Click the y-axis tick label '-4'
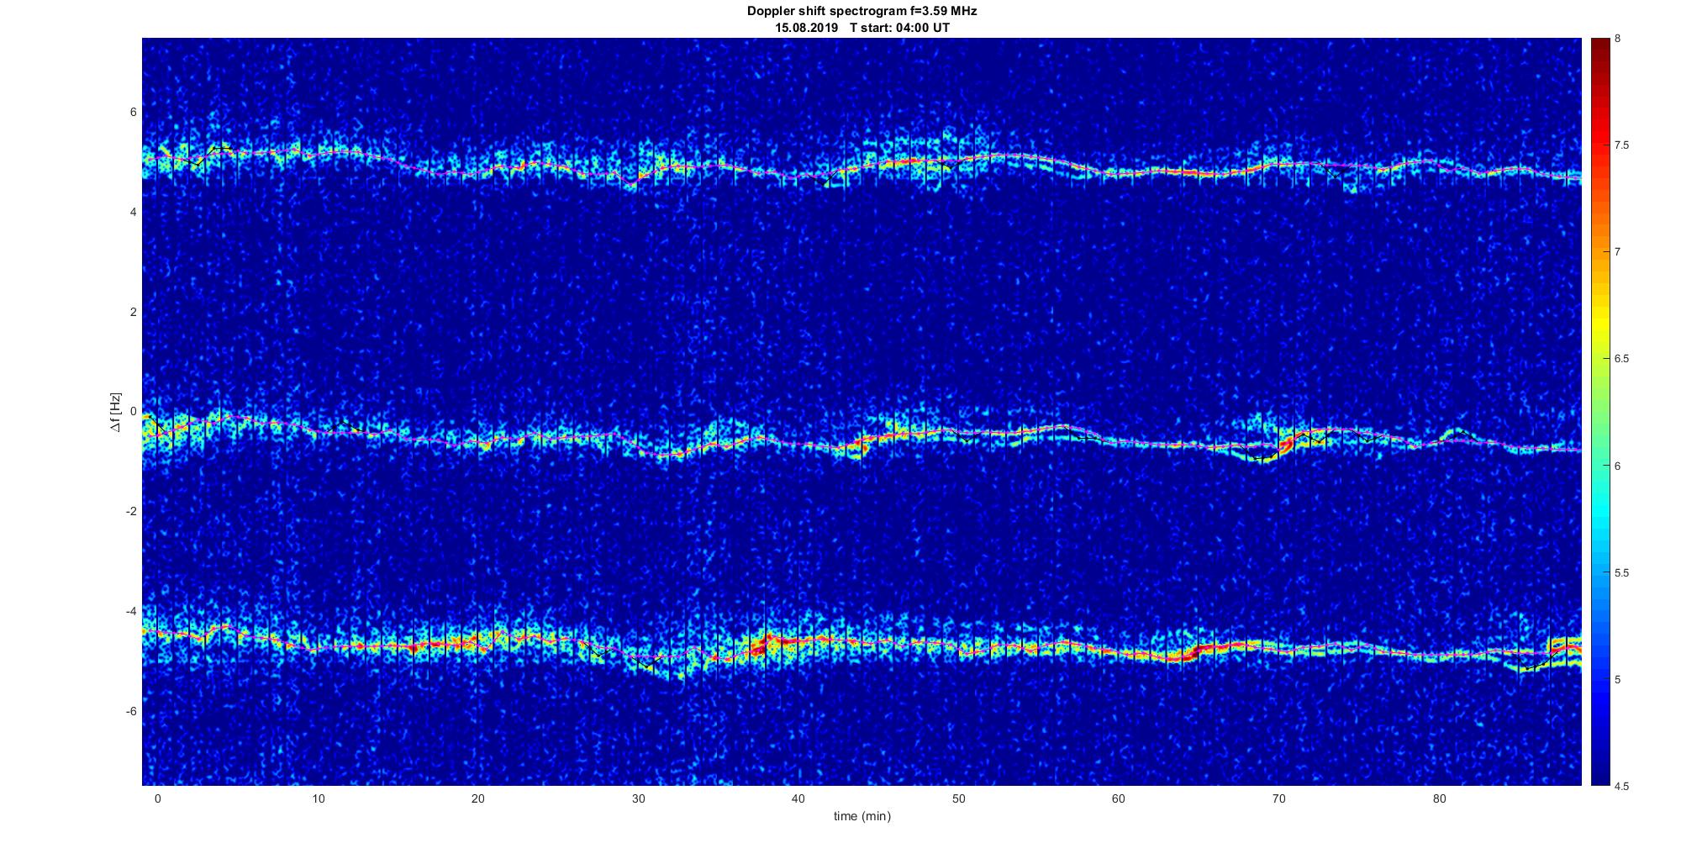This screenshot has width=1681, height=843. tap(132, 611)
